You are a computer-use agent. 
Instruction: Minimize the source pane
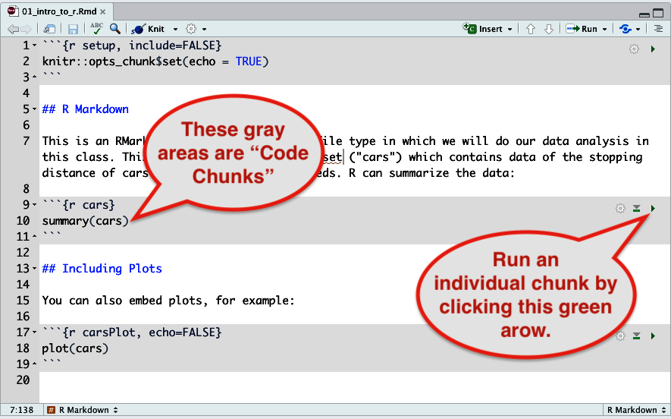pos(644,14)
